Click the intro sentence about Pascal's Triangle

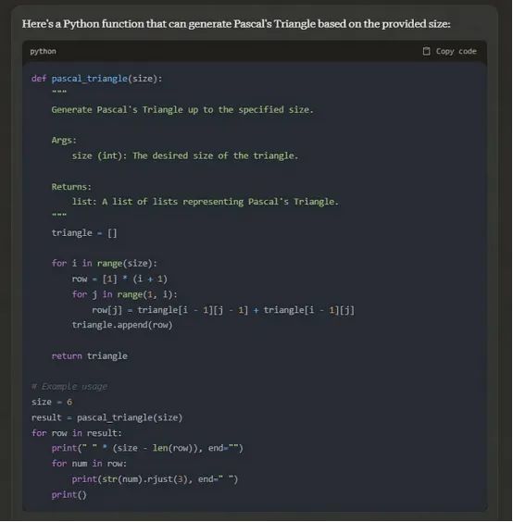(x=236, y=24)
